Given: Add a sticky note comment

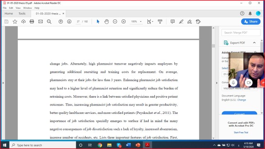Looking at the screenshot, I should point(173,22).
